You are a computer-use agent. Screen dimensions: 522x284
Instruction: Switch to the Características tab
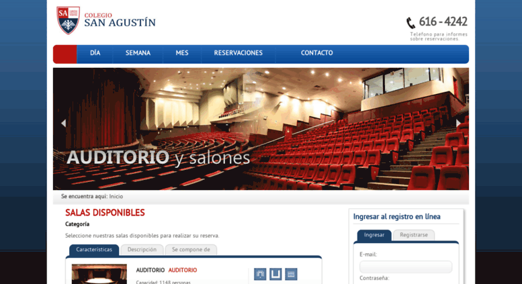point(94,250)
